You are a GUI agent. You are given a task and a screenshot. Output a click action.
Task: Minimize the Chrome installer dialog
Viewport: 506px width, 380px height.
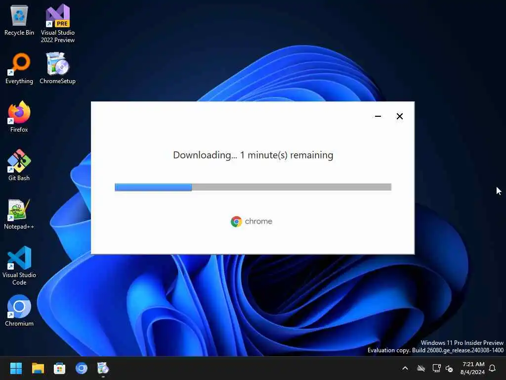click(378, 116)
